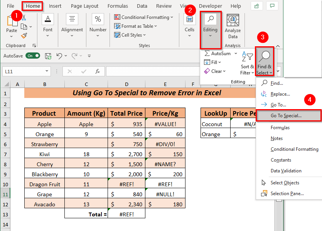Toggle AutoSave off
This screenshot has height=231, width=322.
32,55
